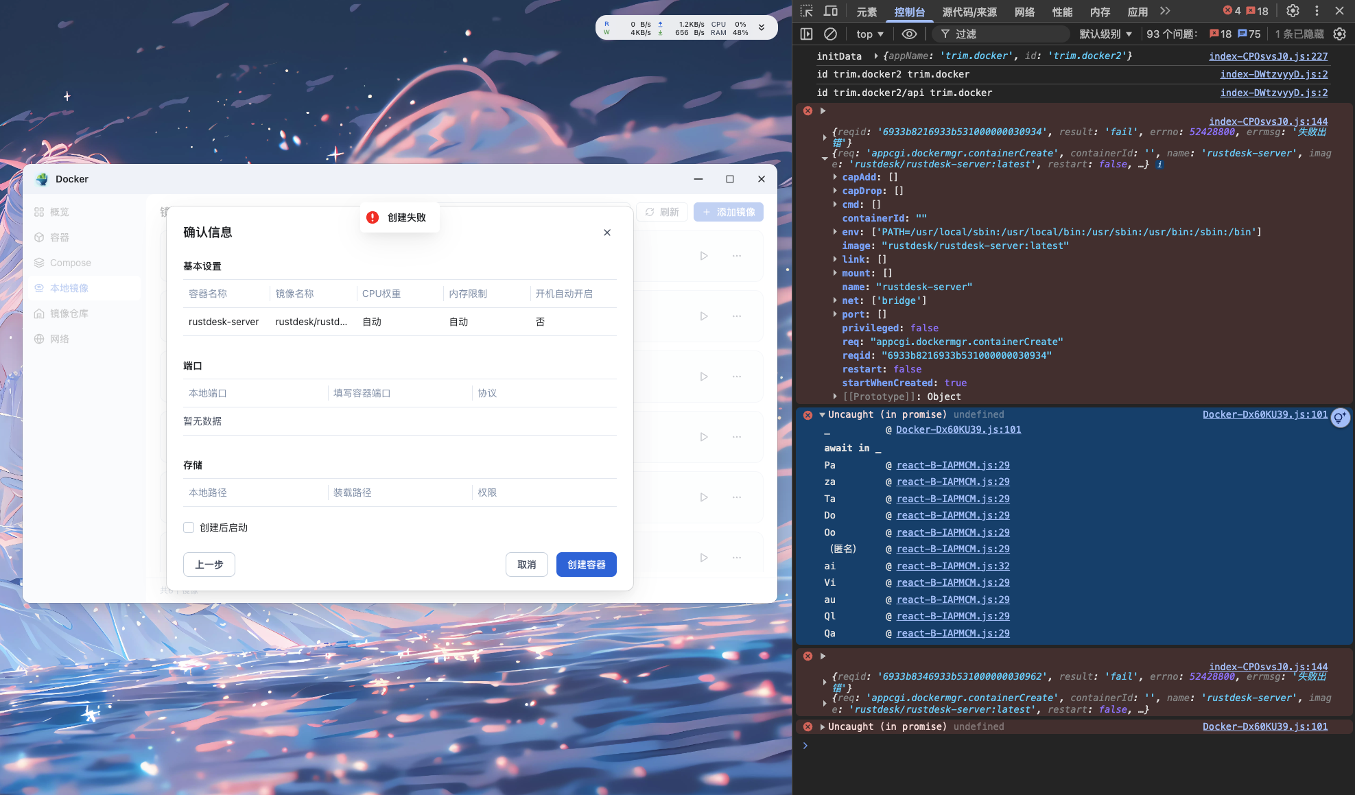Open console sidebar panel icon

pos(807,34)
